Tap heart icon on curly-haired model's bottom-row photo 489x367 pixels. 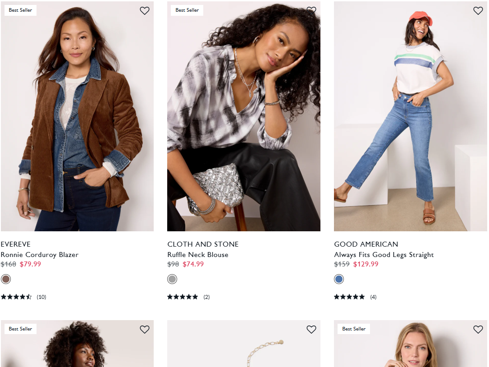coord(144,329)
